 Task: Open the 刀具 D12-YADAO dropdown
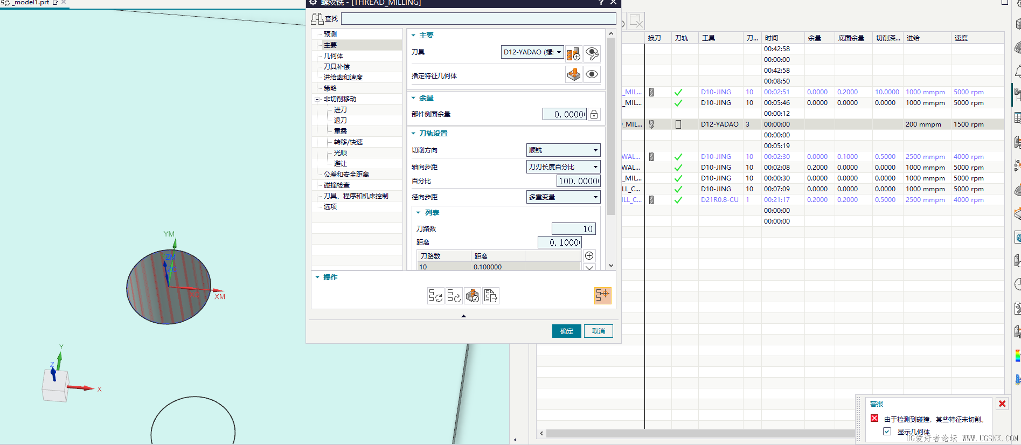pyautogui.click(x=532, y=52)
